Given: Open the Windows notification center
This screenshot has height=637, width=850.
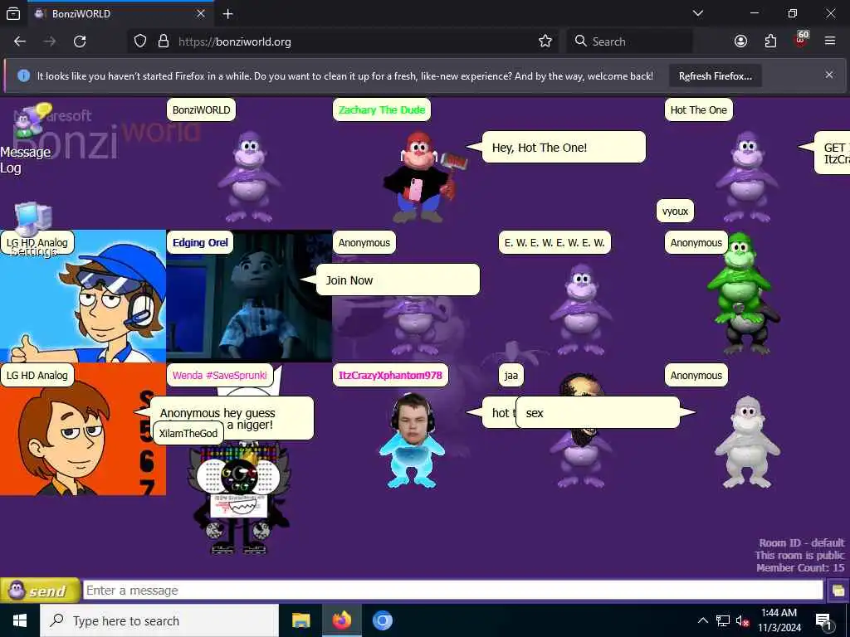Looking at the screenshot, I should tap(824, 620).
